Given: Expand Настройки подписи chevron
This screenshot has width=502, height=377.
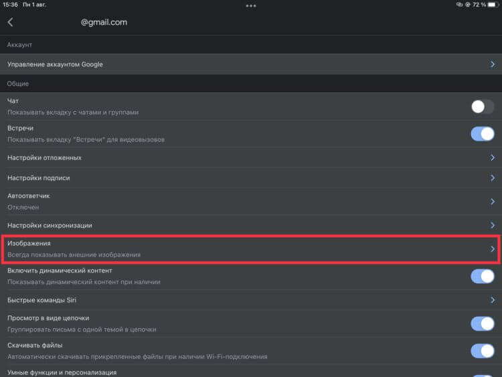Looking at the screenshot, I should (x=493, y=177).
